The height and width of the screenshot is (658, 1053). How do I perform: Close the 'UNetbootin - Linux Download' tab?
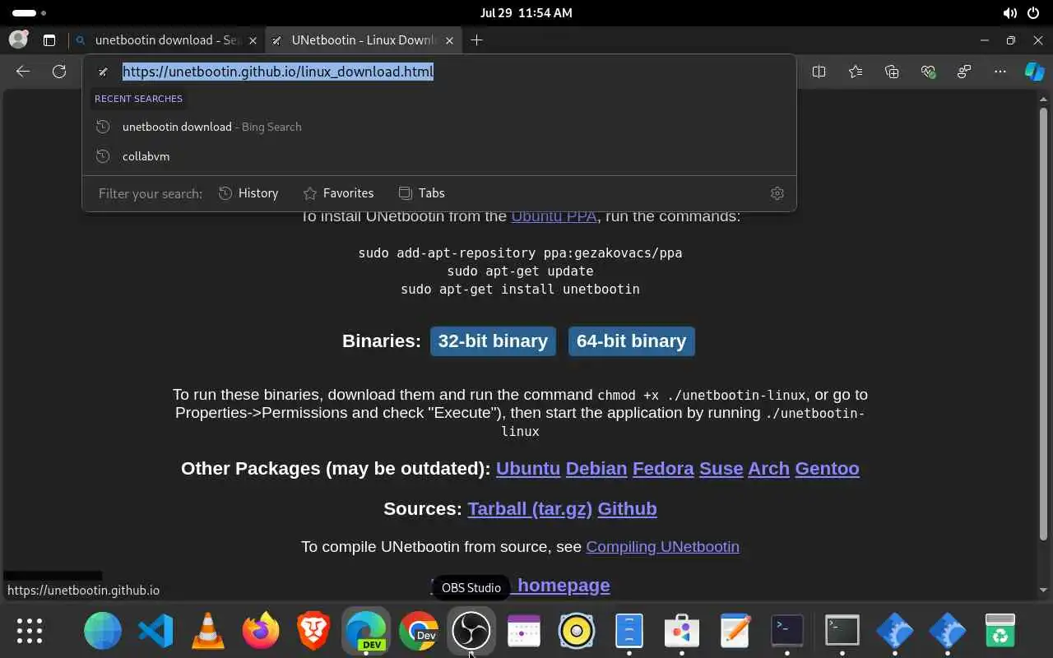449,40
